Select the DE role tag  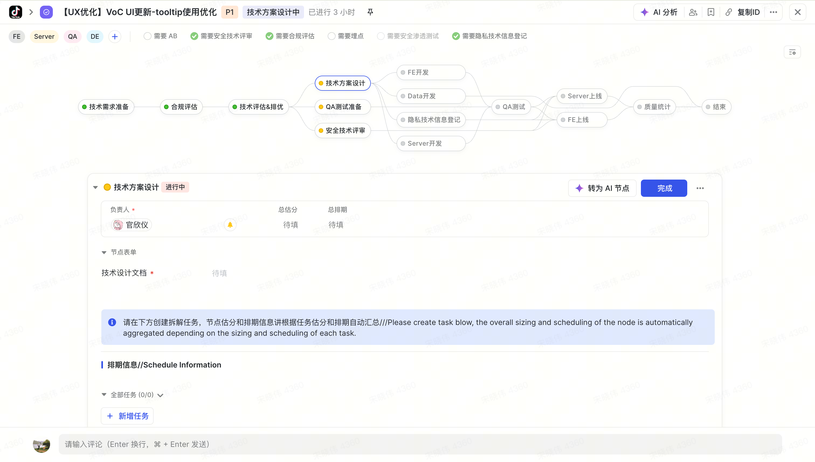(95, 37)
